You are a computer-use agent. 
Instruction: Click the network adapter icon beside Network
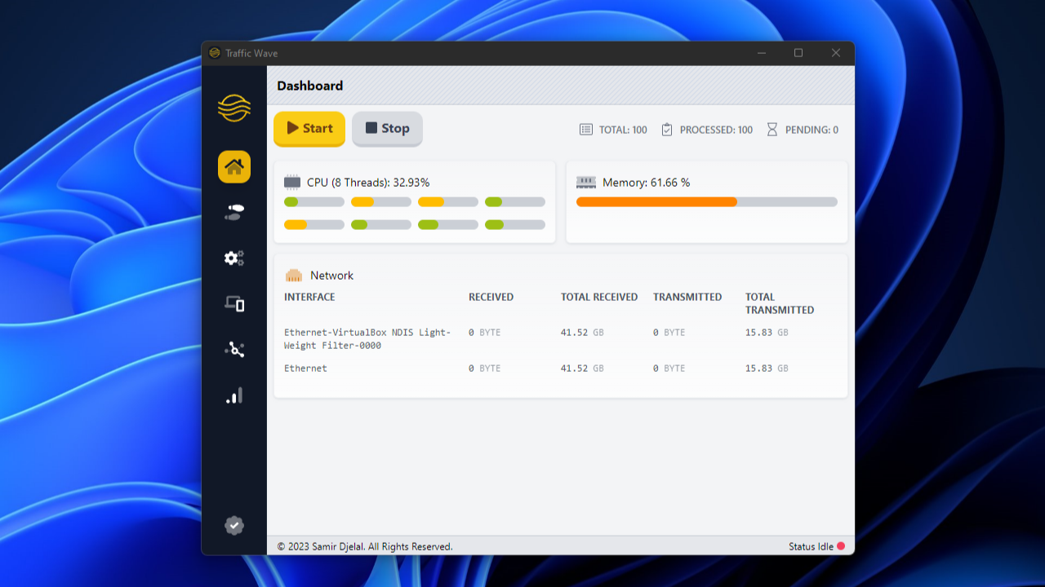click(x=293, y=275)
